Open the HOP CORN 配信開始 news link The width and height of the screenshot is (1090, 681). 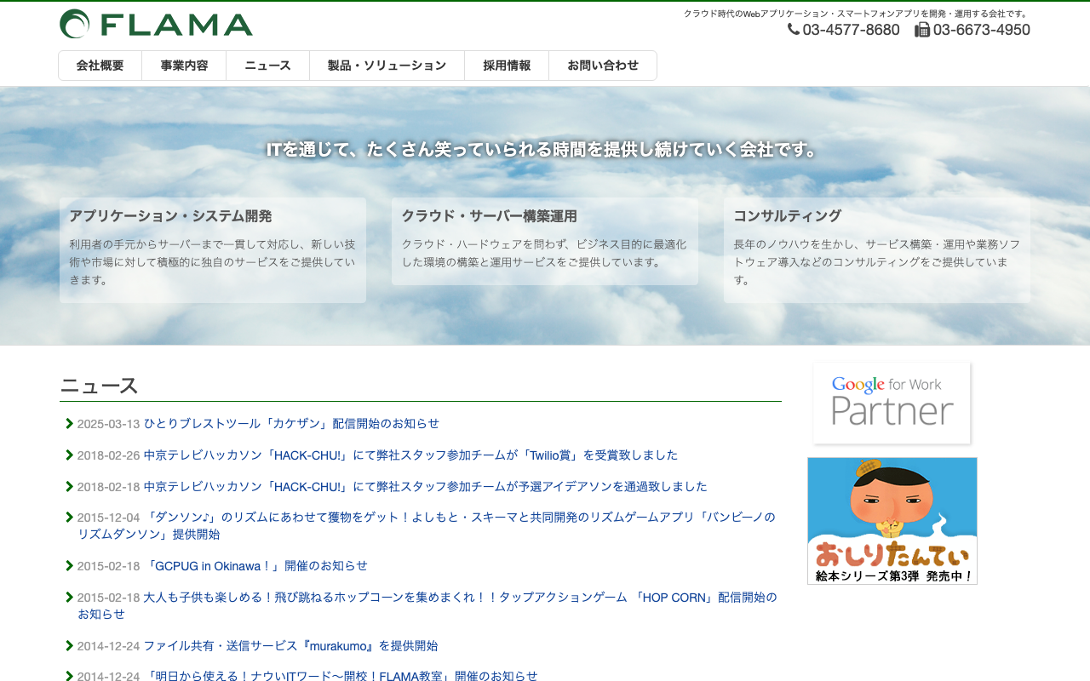tap(427, 605)
